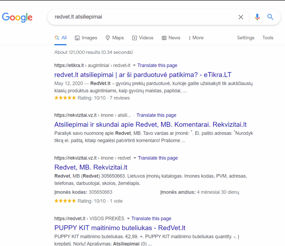Click the Google logo
285x246 pixels.
click(x=17, y=17)
